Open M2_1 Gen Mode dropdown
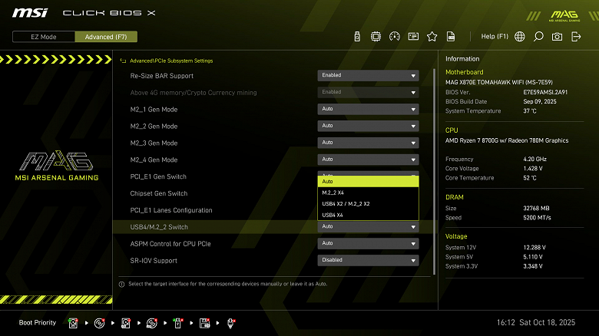Screen dimensions: 599x336 [368, 109]
